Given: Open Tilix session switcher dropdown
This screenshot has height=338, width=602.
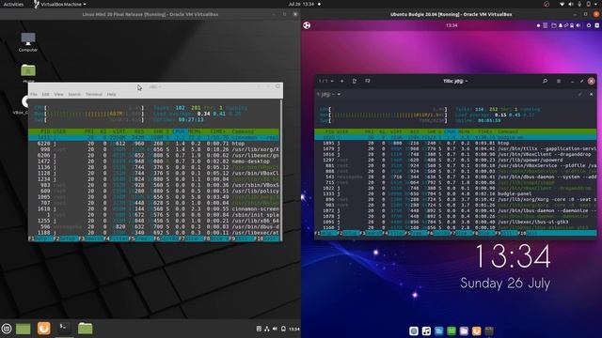Looking at the screenshot, I should (326, 81).
